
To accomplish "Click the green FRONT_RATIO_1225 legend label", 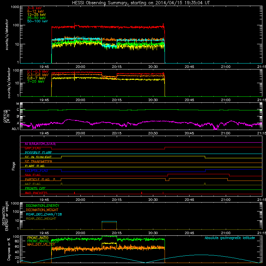I will (43, 241).
